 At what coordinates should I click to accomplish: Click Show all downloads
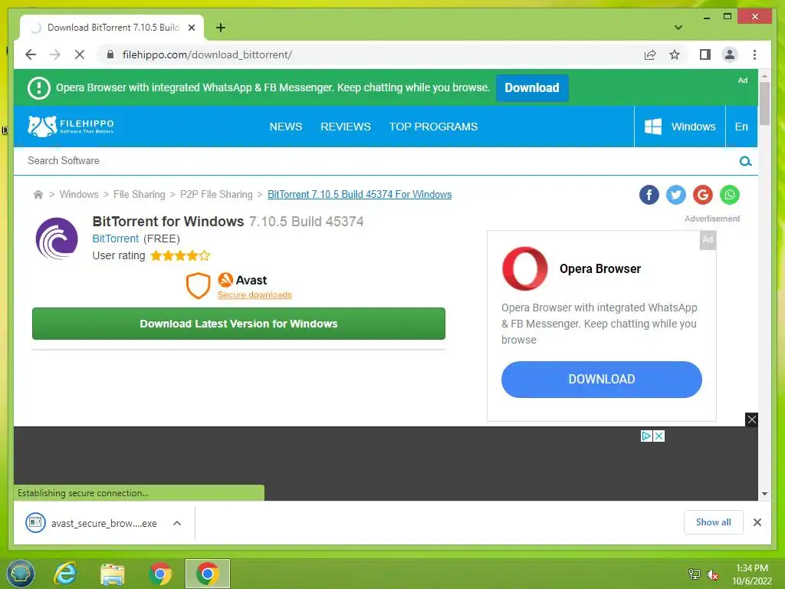pos(713,522)
